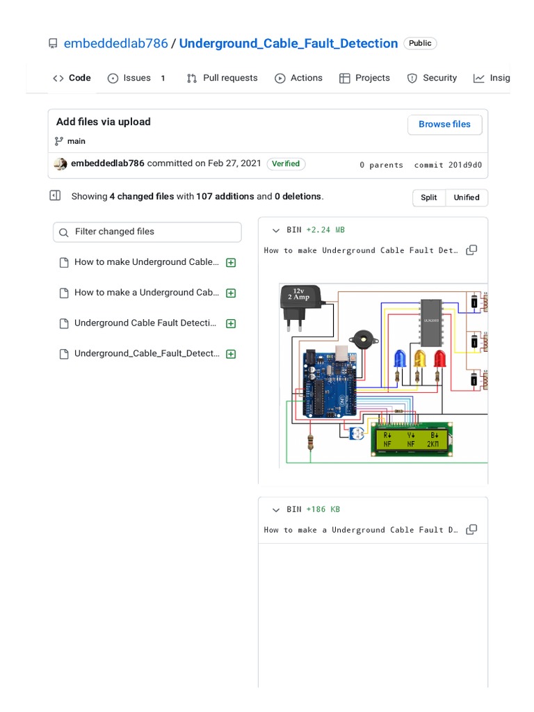Click the Browse files button
The image size is (534, 712).
click(444, 124)
